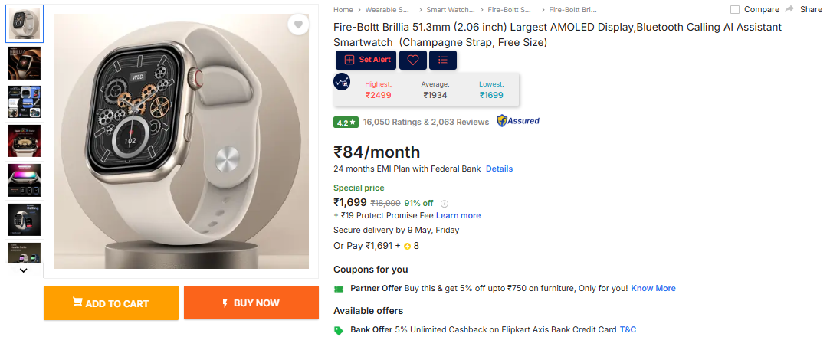The image size is (830, 337).
Task: Click the price-tracker heart icon button
Action: (413, 60)
